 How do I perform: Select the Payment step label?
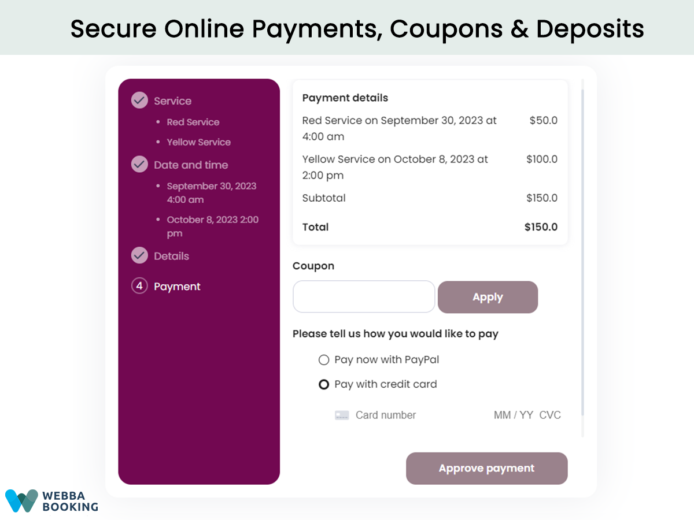177,287
